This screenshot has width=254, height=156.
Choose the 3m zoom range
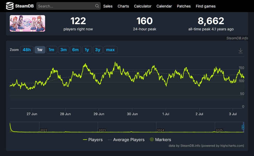[x=63, y=50]
